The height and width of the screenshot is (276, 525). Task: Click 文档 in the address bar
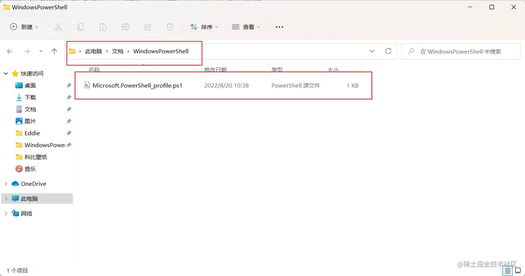click(118, 51)
